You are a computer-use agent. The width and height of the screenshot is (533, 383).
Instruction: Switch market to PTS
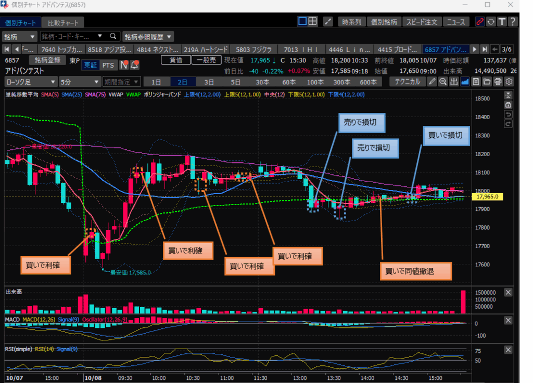click(x=108, y=65)
